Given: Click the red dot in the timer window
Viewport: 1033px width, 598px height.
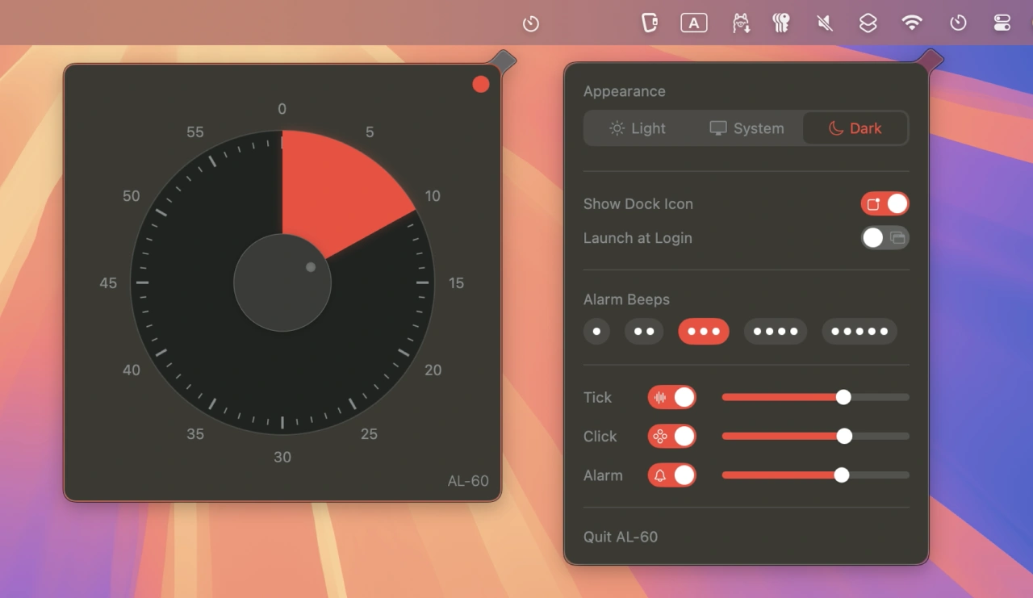Looking at the screenshot, I should (x=481, y=84).
